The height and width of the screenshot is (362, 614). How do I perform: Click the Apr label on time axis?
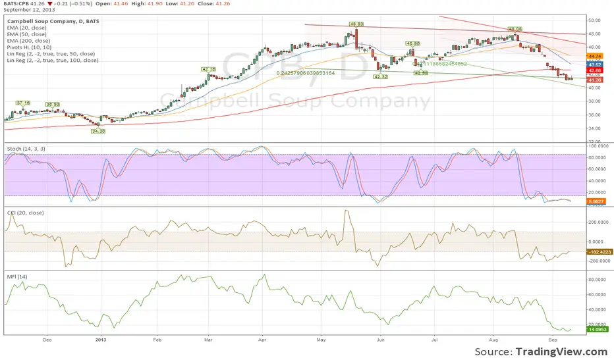(x=262, y=340)
